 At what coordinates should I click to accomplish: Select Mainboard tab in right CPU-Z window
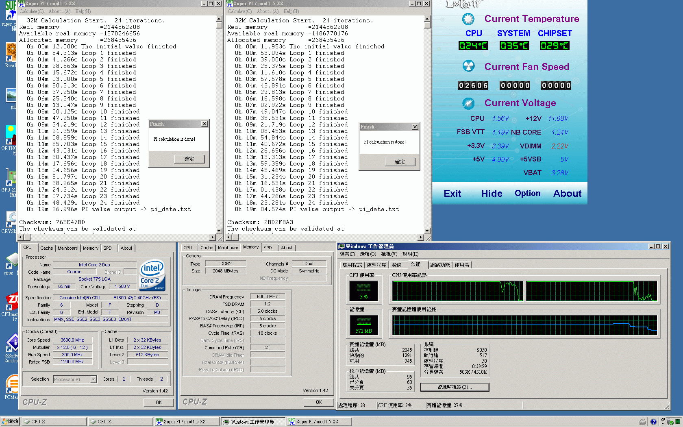(228, 248)
